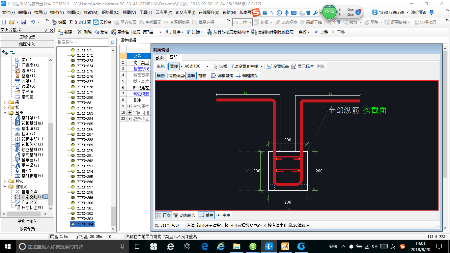The width and height of the screenshot is (450, 253).
Task: Expand 梁 tree node
Action: pos(5,102)
